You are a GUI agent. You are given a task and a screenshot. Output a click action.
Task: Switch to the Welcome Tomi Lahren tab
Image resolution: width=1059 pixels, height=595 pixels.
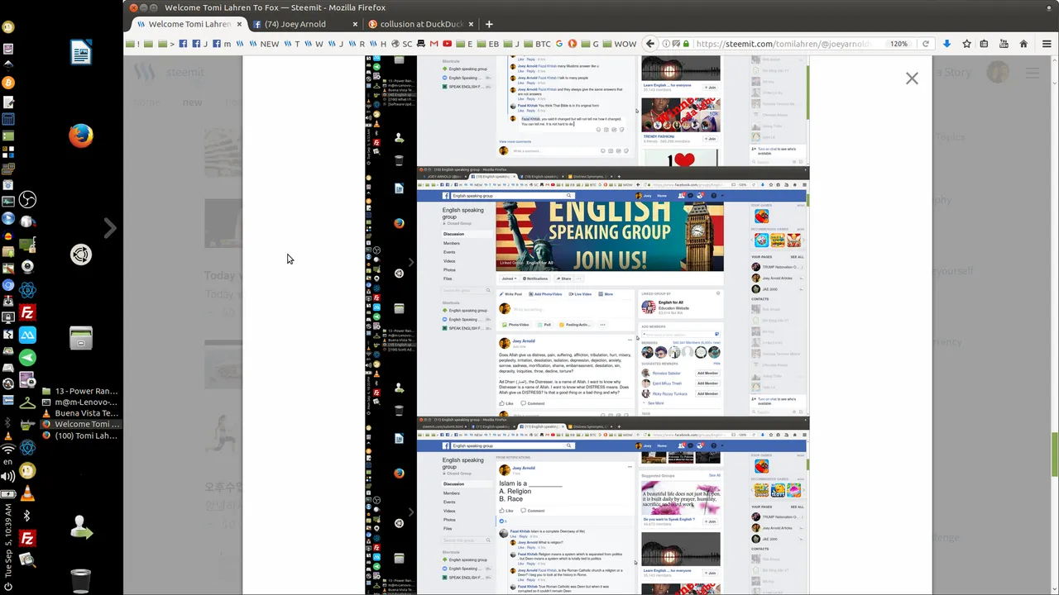coord(188,24)
